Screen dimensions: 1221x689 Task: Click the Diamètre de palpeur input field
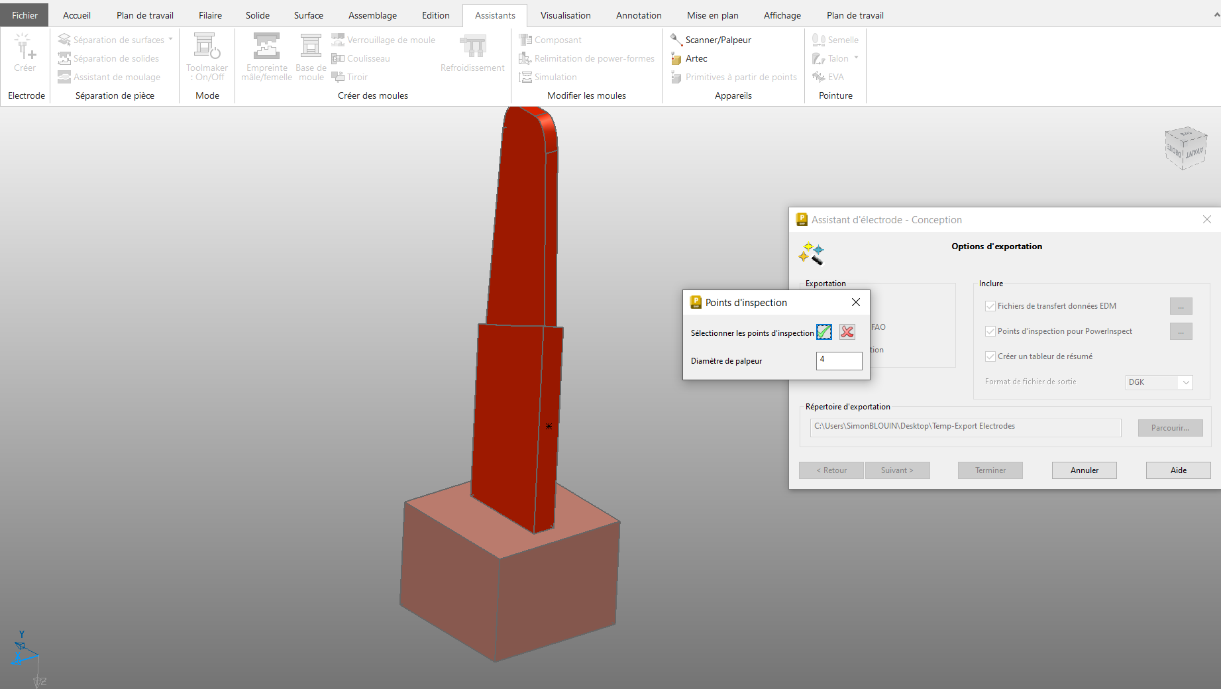839,360
